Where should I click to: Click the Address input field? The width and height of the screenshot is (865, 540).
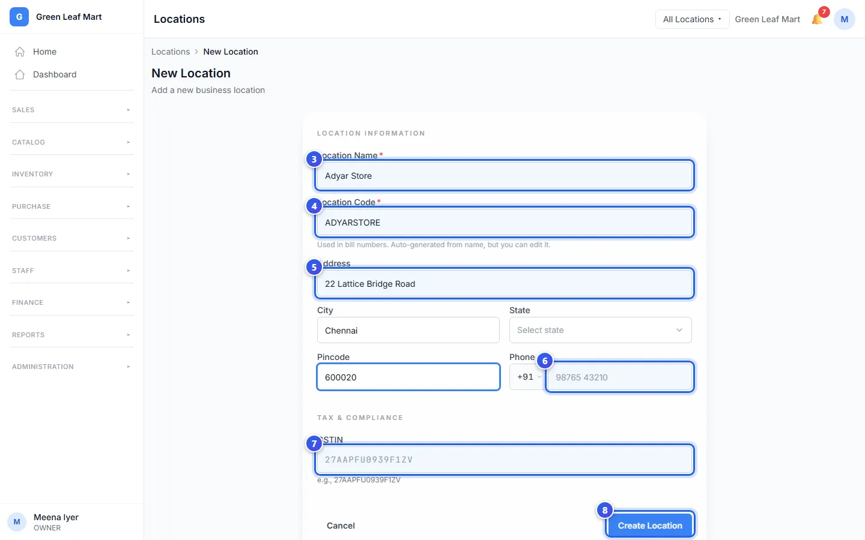pos(505,284)
